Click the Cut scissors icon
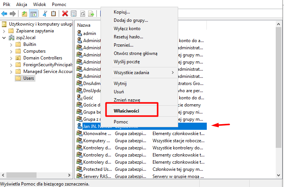Image resolution: width=284 pixels, height=187 pixels. (x=45, y=14)
